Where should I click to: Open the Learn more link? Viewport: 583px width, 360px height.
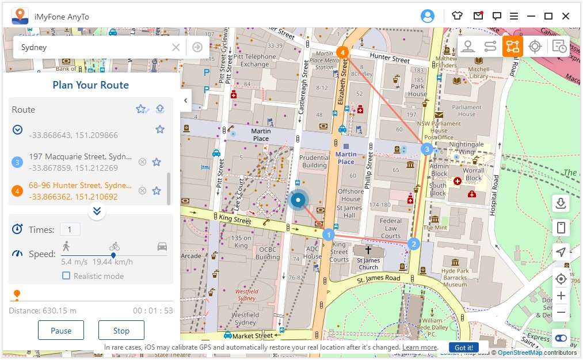pyautogui.click(x=420, y=347)
